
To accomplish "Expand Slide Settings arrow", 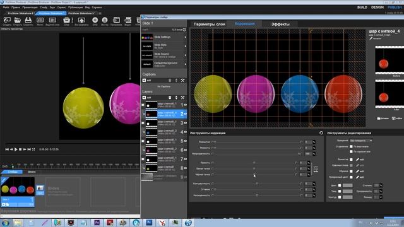I will coord(185,37).
